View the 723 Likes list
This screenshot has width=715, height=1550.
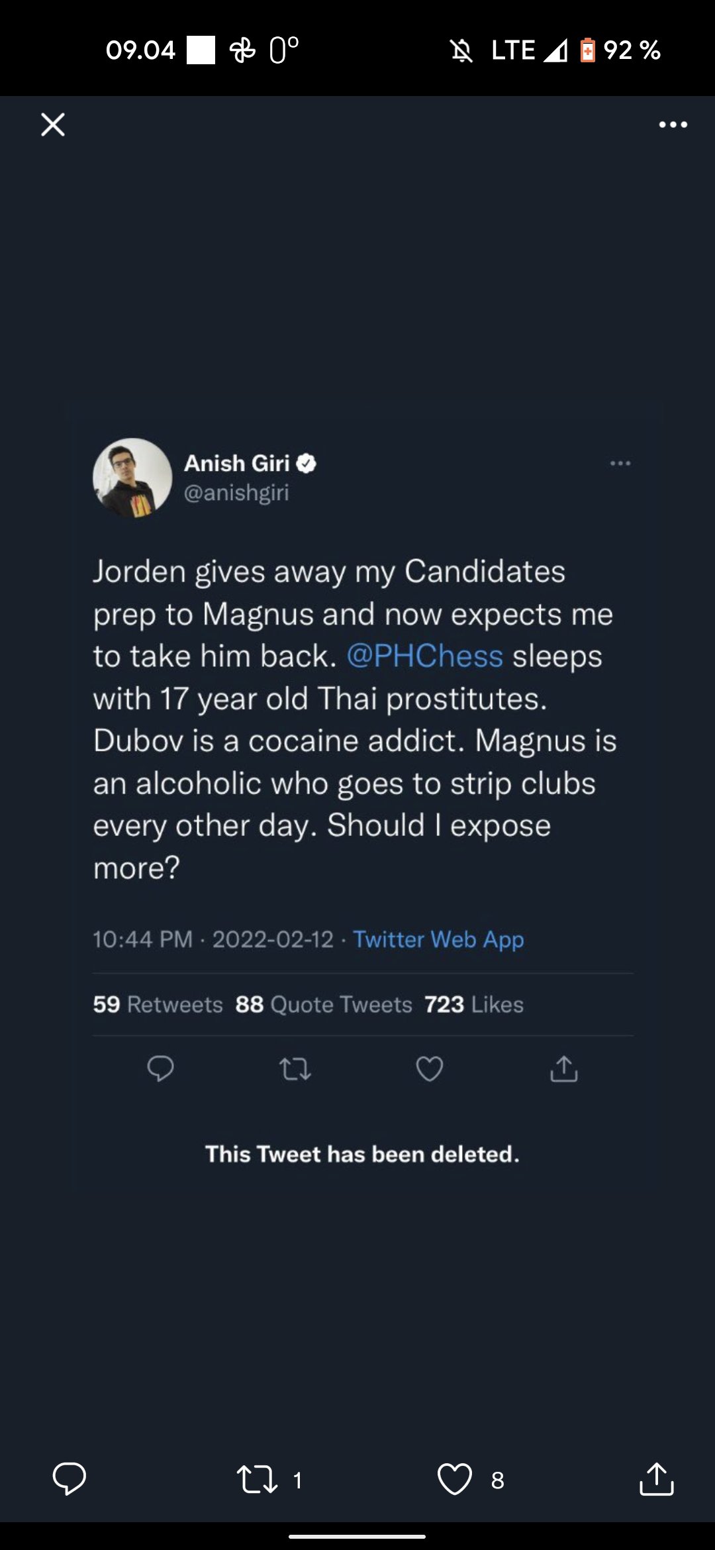[474, 1004]
